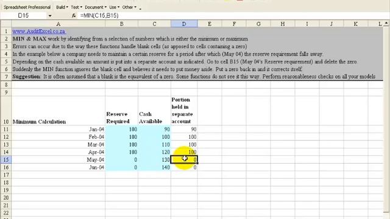Select column J header
The image size is (390, 219).
pyautogui.click(x=331, y=24)
